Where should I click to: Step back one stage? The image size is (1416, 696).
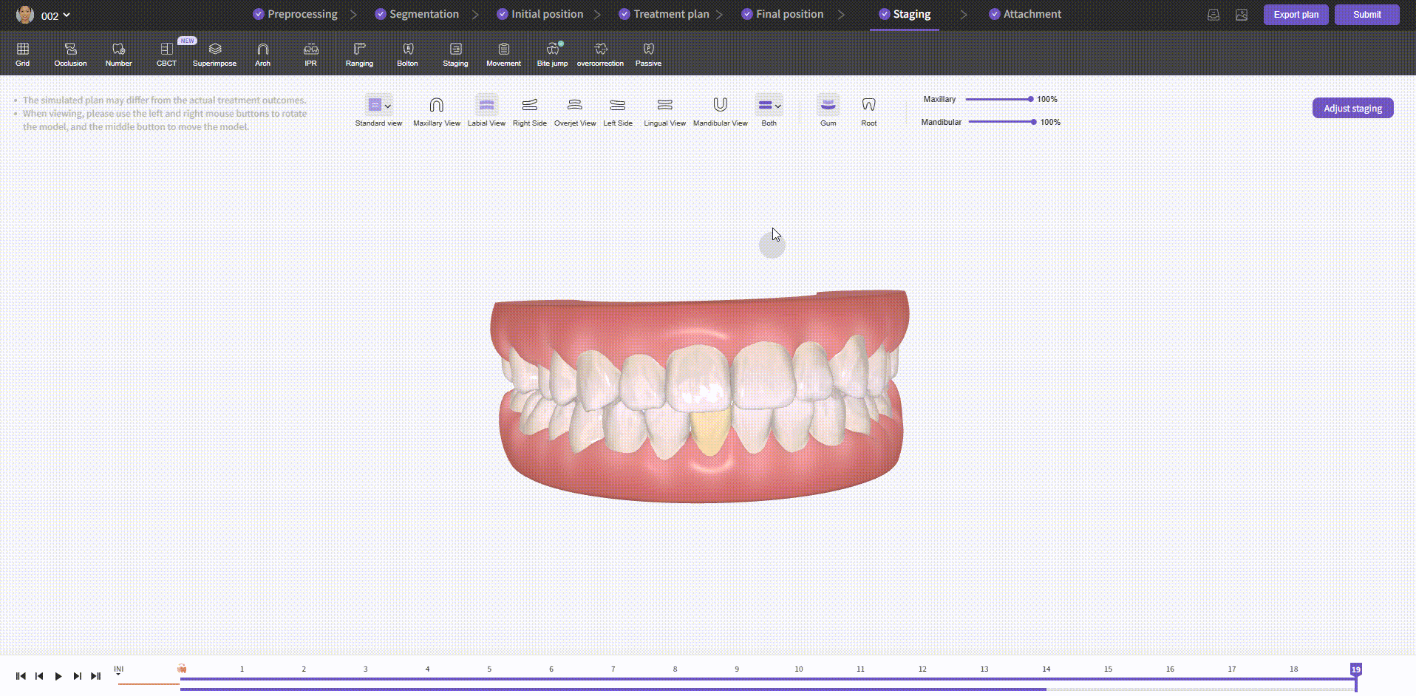point(39,676)
